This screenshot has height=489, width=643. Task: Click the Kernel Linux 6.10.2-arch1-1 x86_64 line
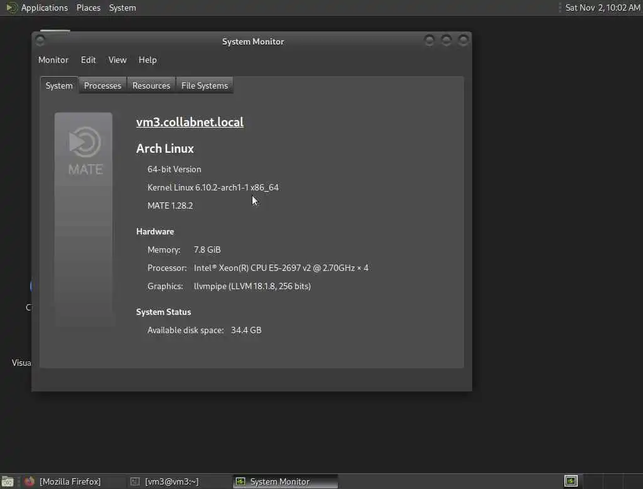tap(213, 187)
